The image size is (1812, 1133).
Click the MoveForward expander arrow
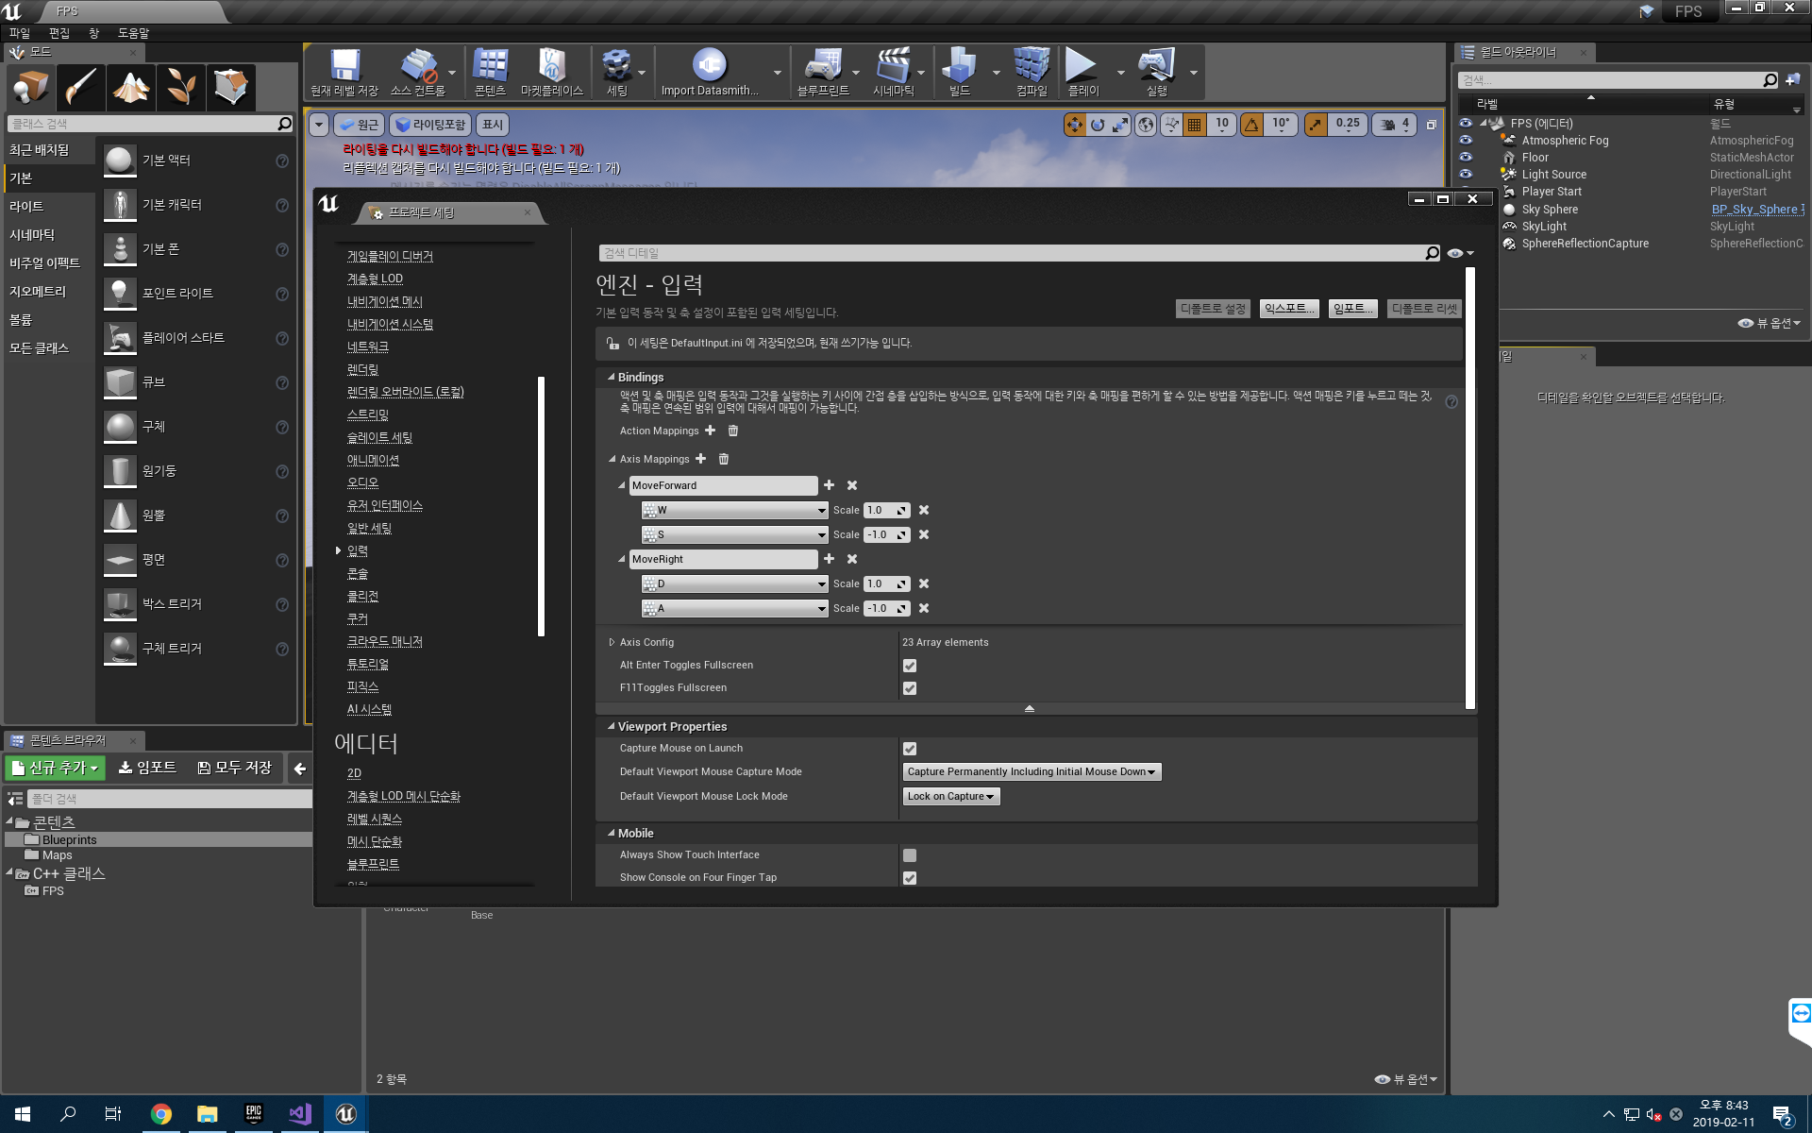coord(621,485)
